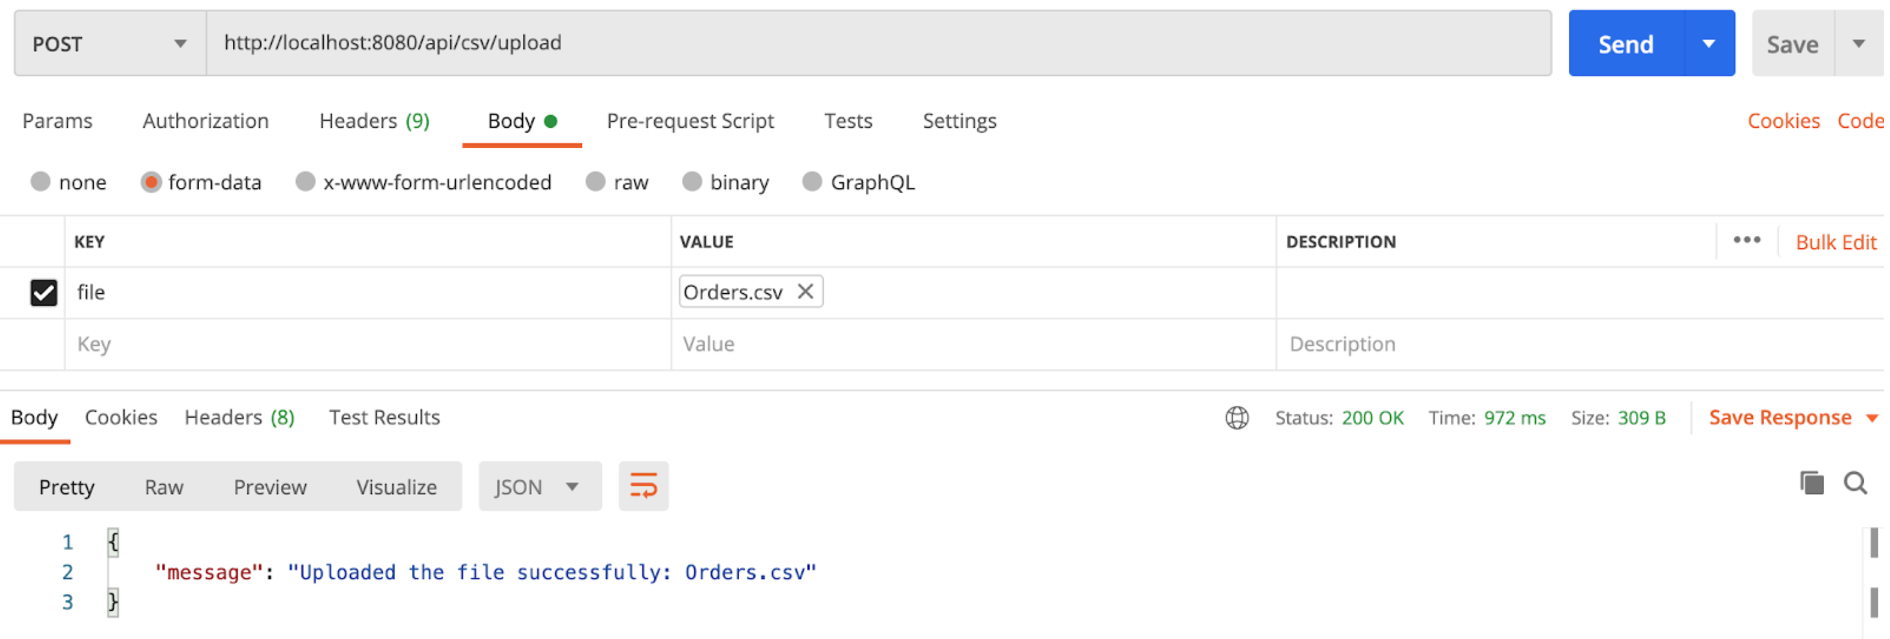
Task: Switch to Raw response view
Action: pyautogui.click(x=164, y=487)
